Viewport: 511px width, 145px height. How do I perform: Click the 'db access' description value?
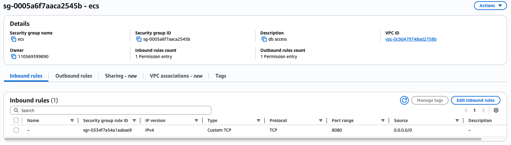278,39
